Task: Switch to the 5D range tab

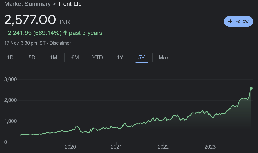Action: pyautogui.click(x=32, y=58)
